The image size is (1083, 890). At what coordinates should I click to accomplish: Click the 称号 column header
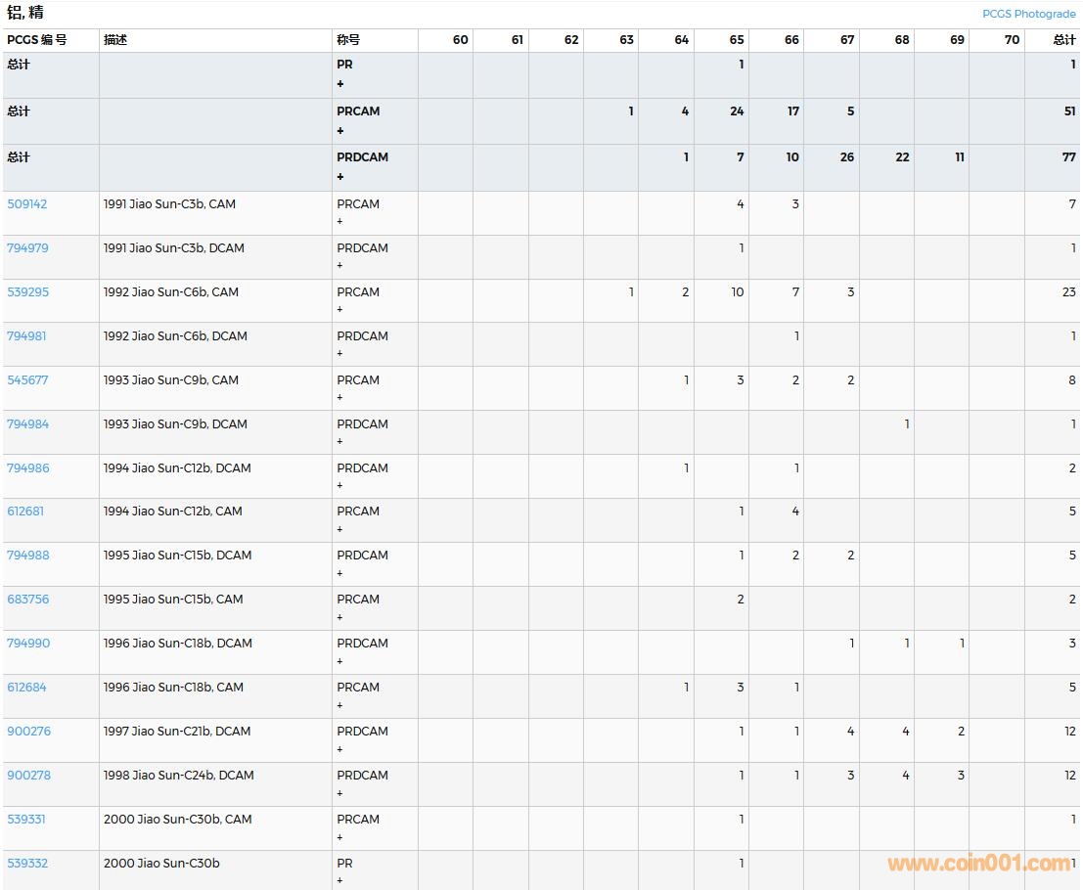[348, 40]
